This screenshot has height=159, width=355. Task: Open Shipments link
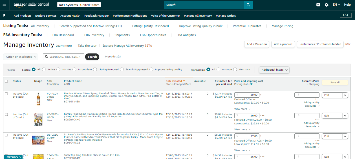pos(122,35)
